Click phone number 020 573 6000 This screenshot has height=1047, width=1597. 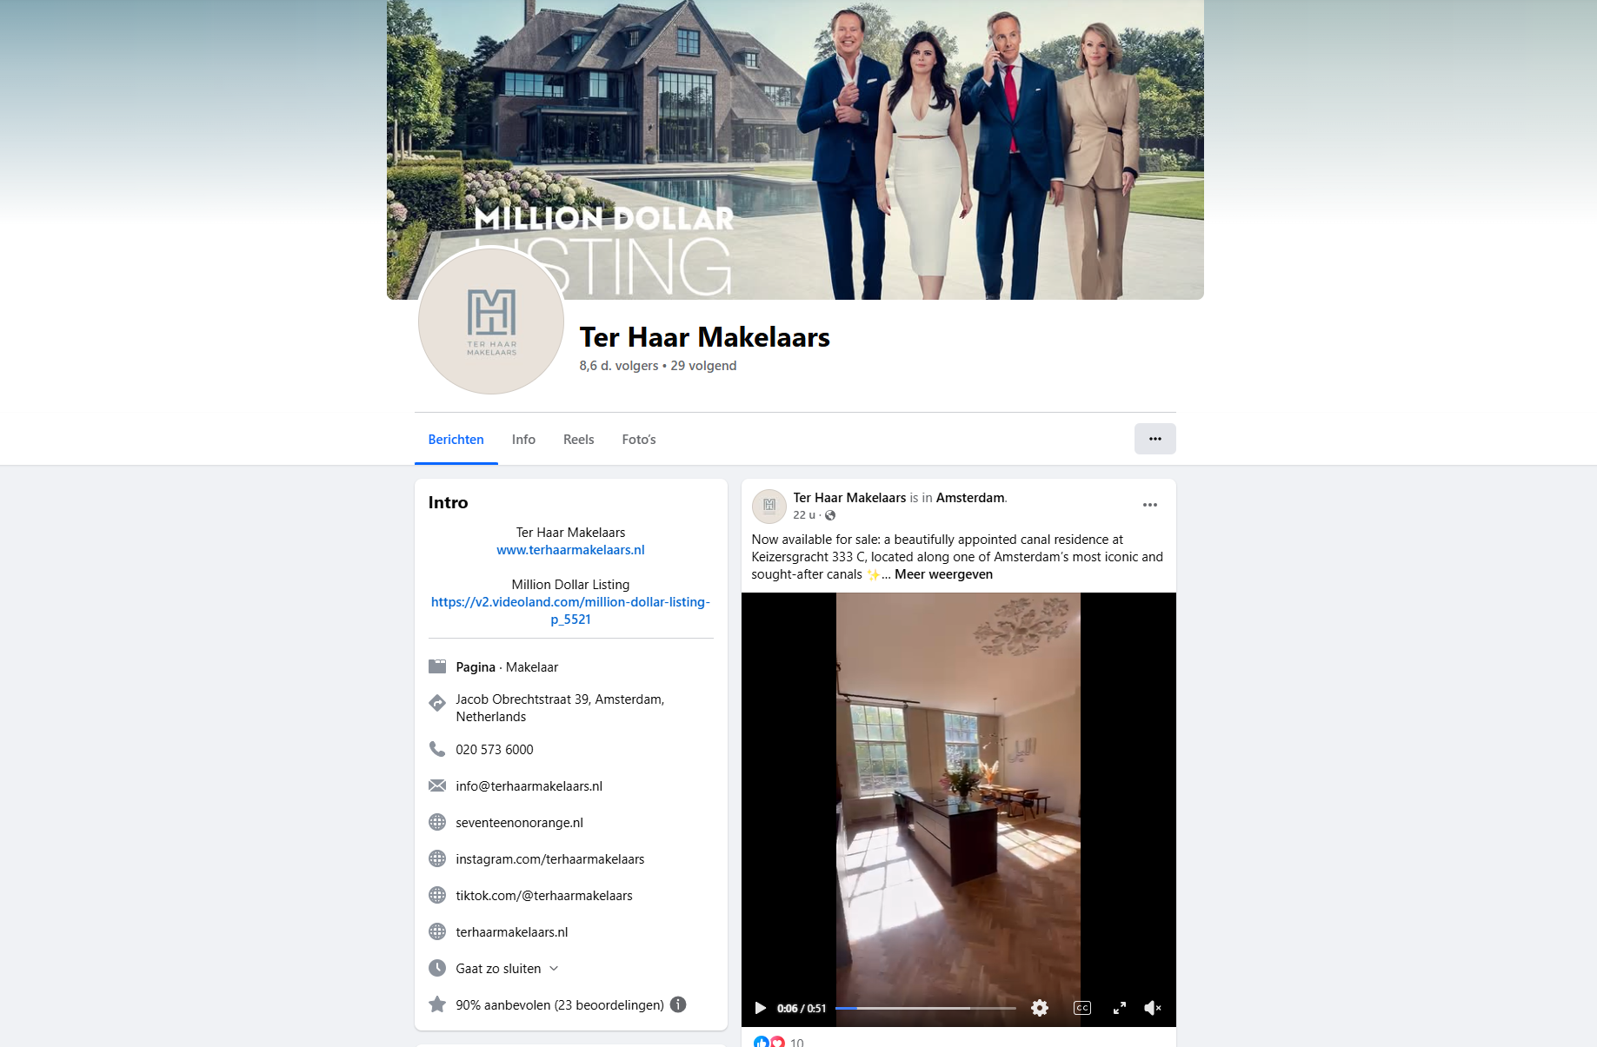[x=495, y=750]
